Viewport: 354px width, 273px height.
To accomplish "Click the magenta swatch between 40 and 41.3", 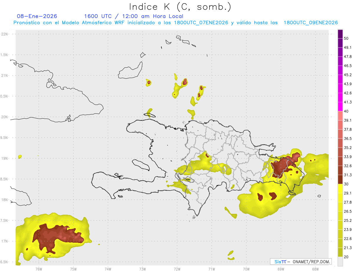I will click(x=340, y=107).
